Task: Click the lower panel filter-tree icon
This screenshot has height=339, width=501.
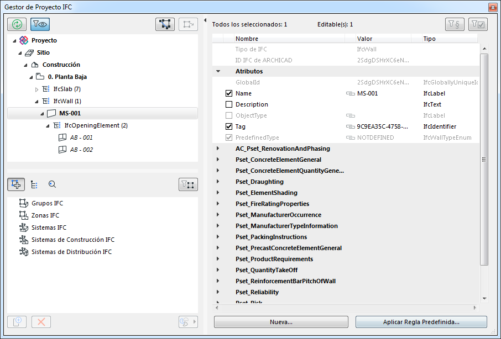Action: (x=188, y=184)
